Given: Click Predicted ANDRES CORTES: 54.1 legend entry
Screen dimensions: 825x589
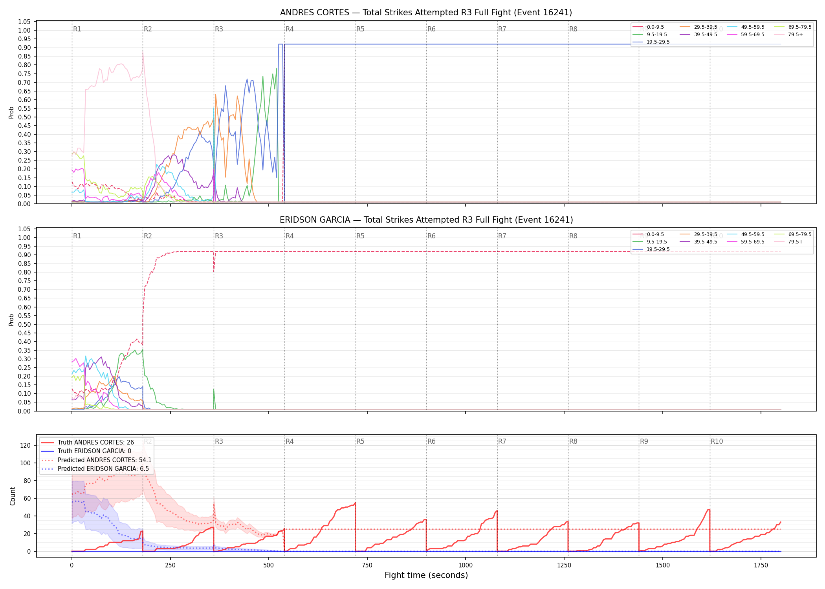Looking at the screenshot, I should point(96,460).
